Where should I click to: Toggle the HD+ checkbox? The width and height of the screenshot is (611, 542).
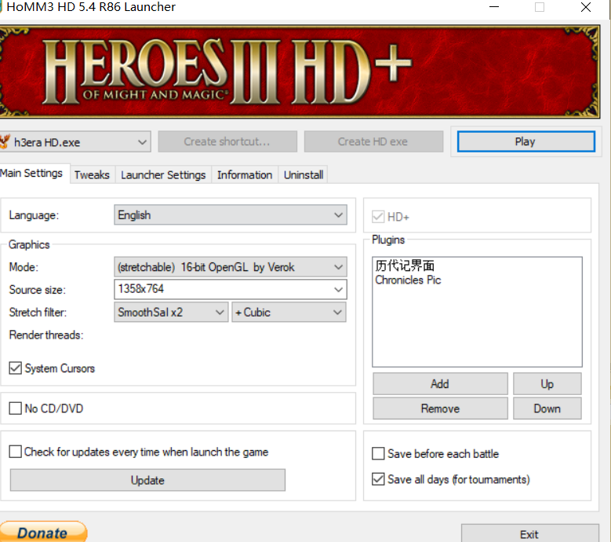378,217
